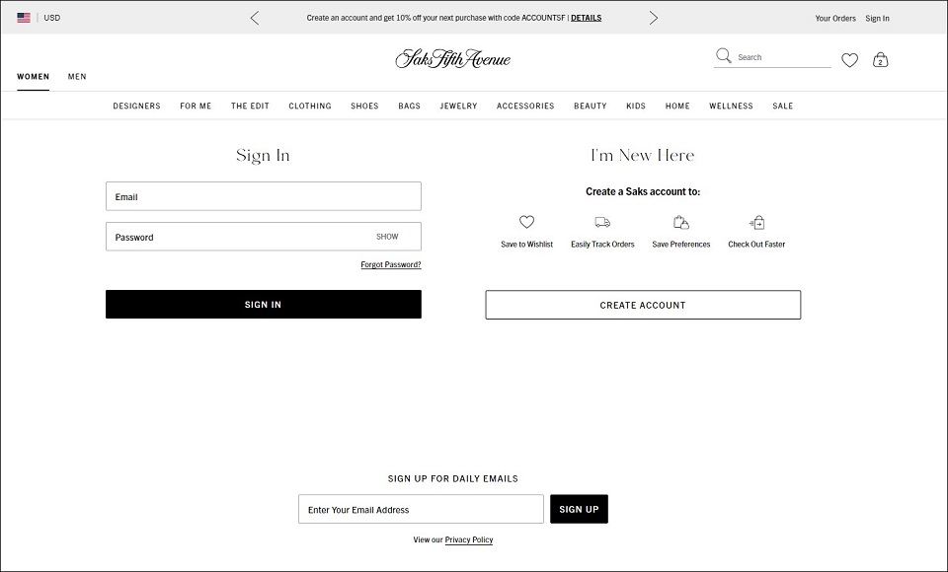This screenshot has height=572, width=948.
Task: Click the previous promo arrow
Action: [255, 18]
